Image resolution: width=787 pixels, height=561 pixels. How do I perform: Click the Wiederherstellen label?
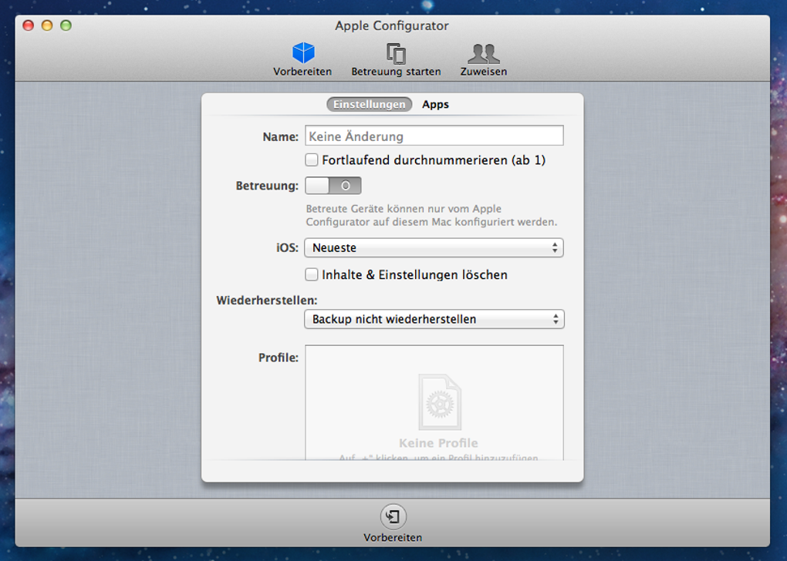[x=267, y=301]
